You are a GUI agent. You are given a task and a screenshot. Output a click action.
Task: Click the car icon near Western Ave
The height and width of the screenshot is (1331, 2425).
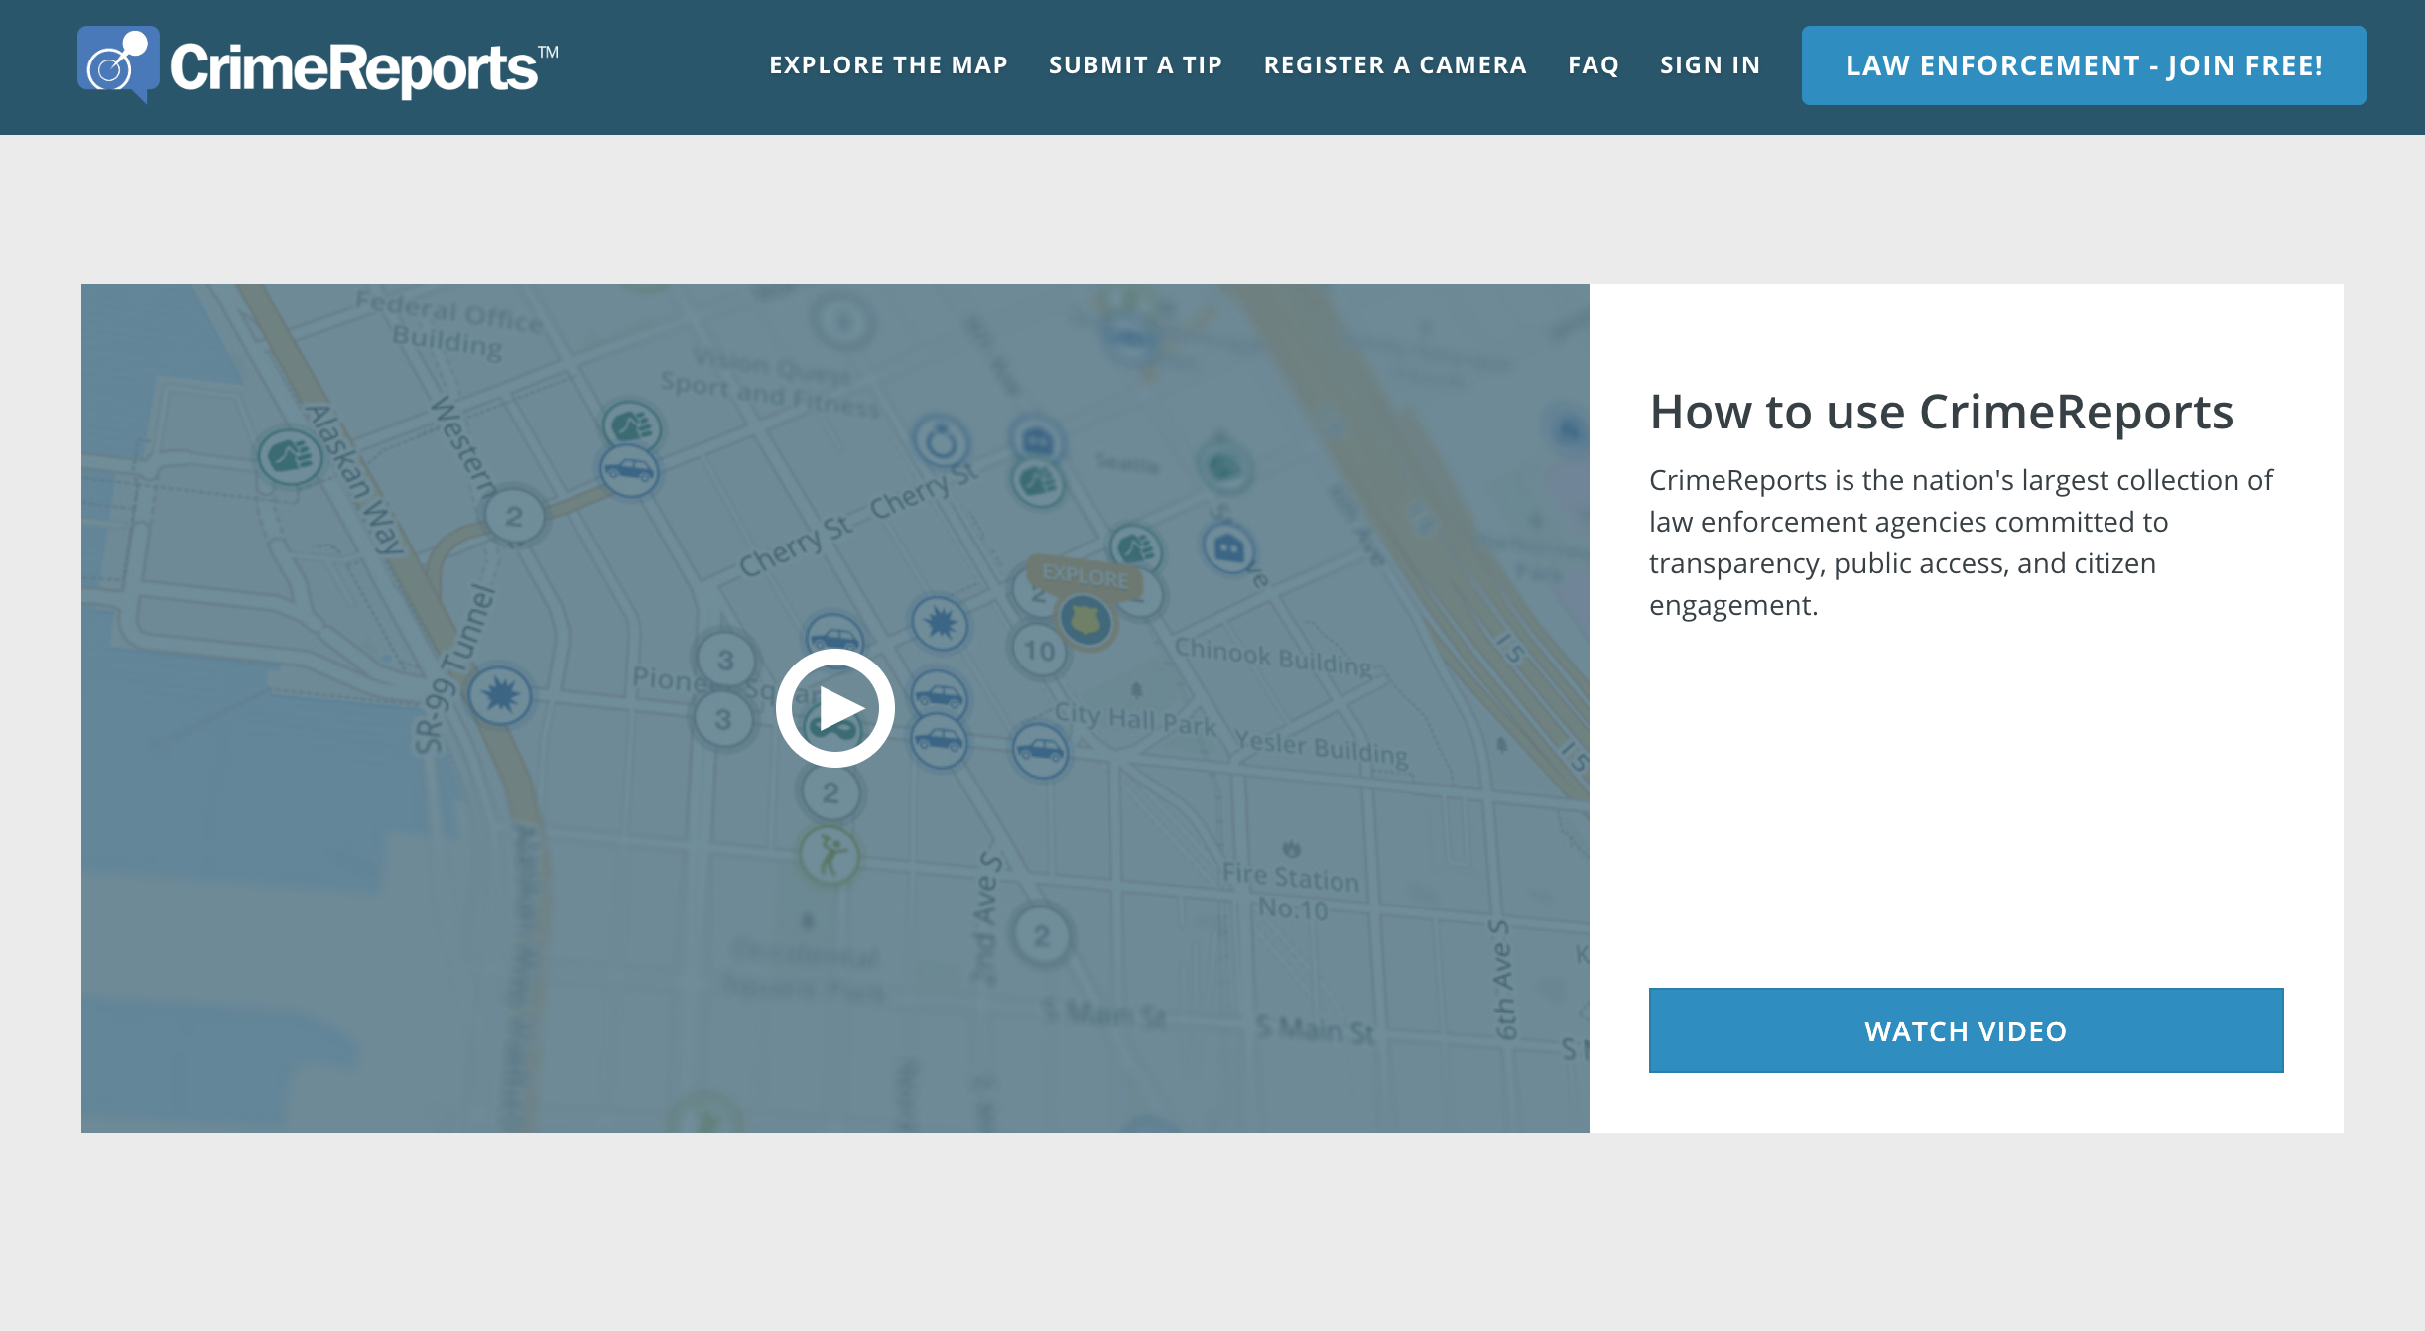629,469
